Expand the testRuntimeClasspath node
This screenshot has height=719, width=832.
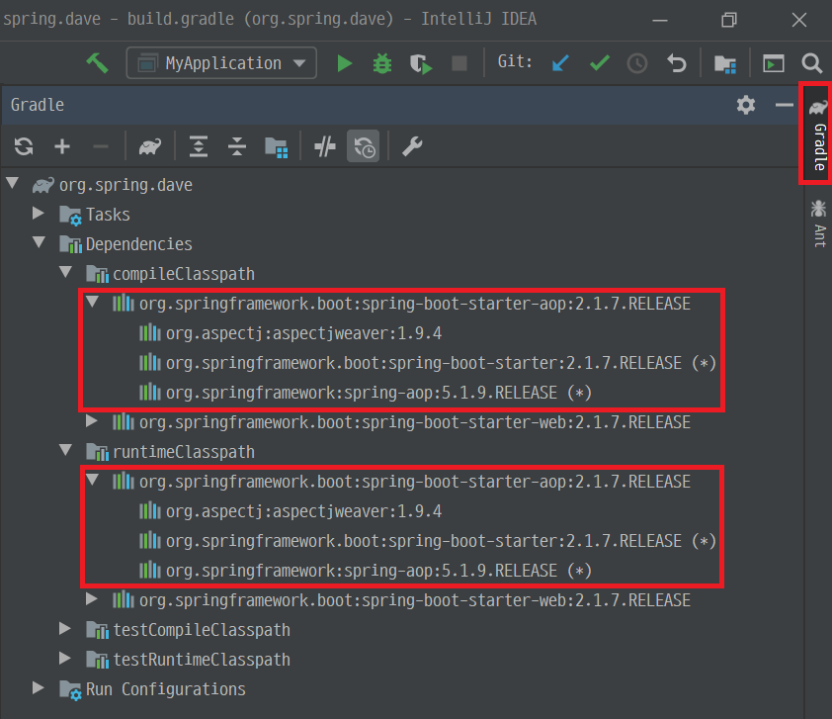[65, 659]
